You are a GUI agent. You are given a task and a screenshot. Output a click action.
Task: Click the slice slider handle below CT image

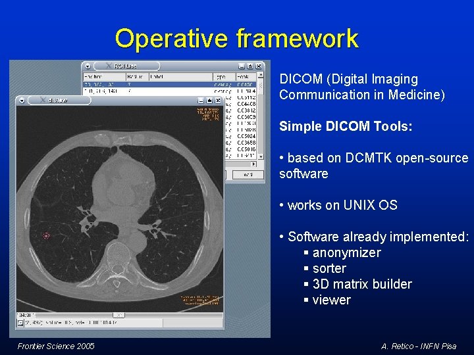[x=118, y=315]
